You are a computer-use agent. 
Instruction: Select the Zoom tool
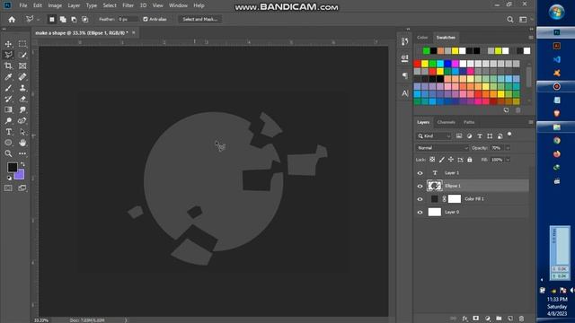tap(8, 153)
